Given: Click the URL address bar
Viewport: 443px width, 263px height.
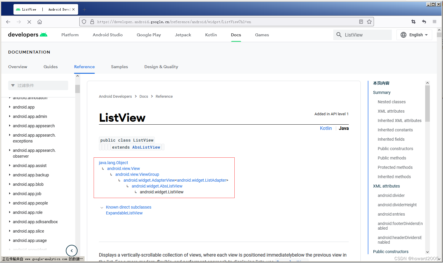Looking at the screenshot, I should point(226,22).
